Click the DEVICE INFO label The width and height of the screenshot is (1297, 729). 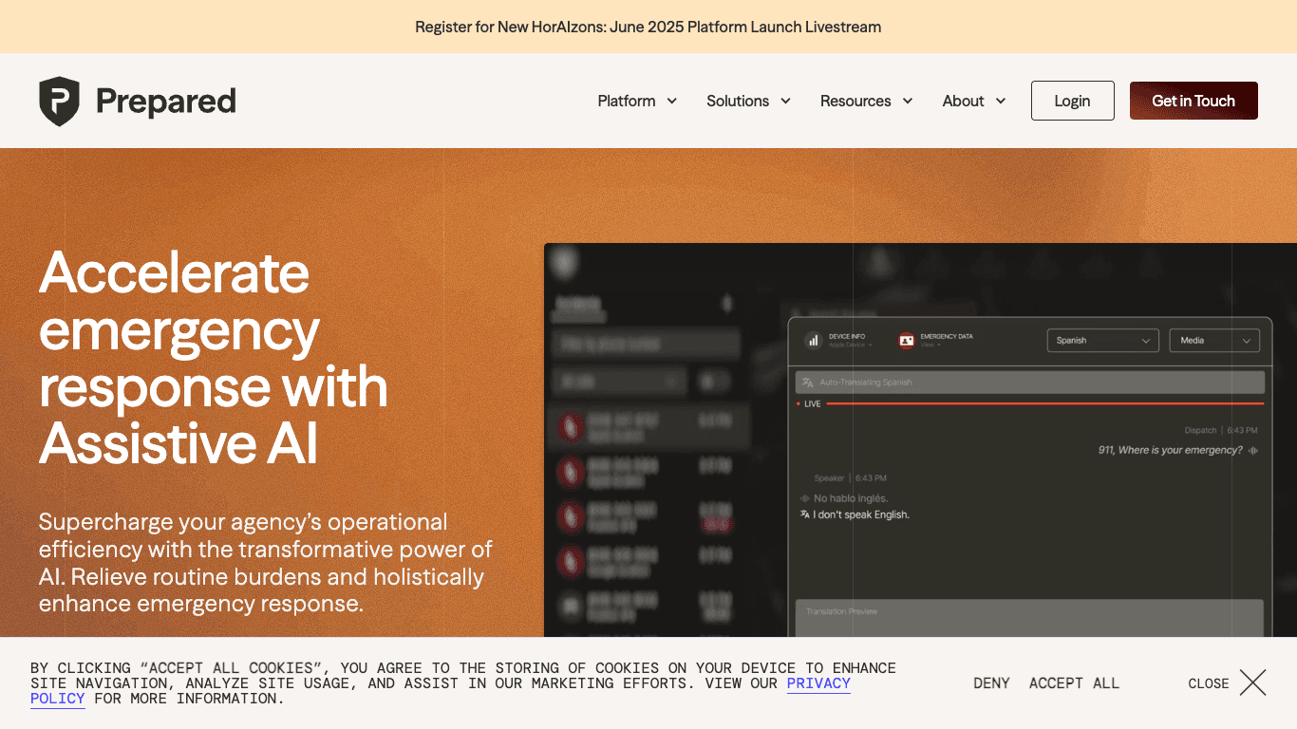tap(846, 336)
